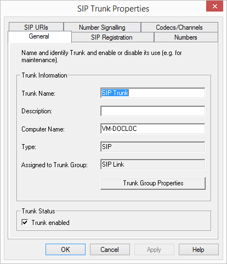Open the Numbers tab
This screenshot has width=227, height=264.
(x=186, y=37)
